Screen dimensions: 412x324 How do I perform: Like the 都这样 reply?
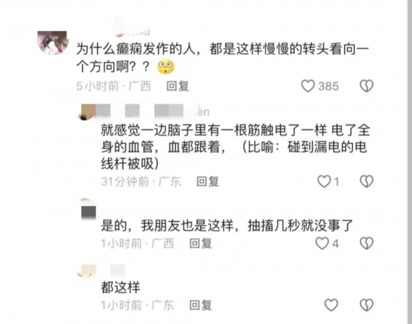tap(331, 305)
